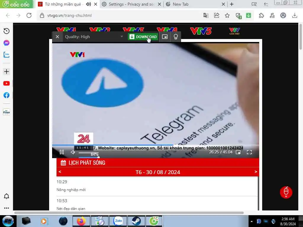
Task: Open a new browser tab with plus
Action: [x=232, y=4]
